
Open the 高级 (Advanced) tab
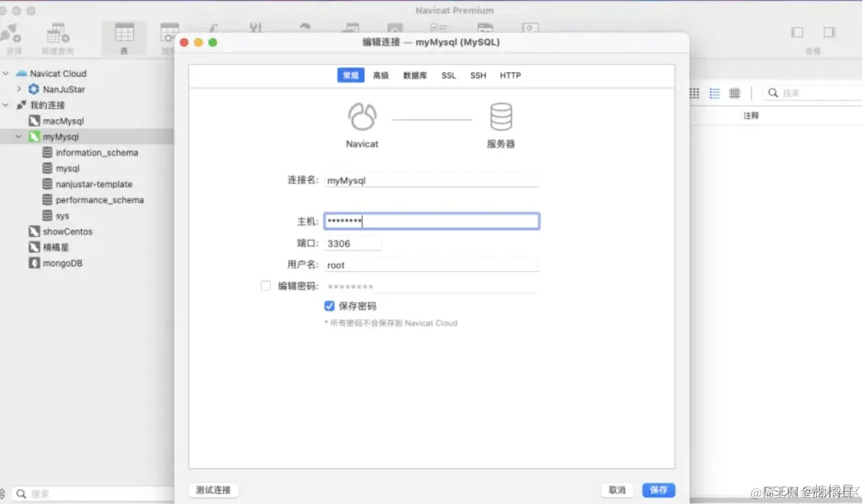tap(381, 75)
